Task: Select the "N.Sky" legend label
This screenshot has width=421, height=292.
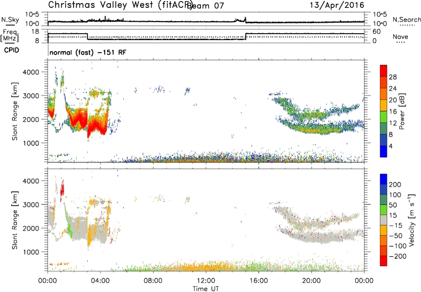Action: (10, 20)
